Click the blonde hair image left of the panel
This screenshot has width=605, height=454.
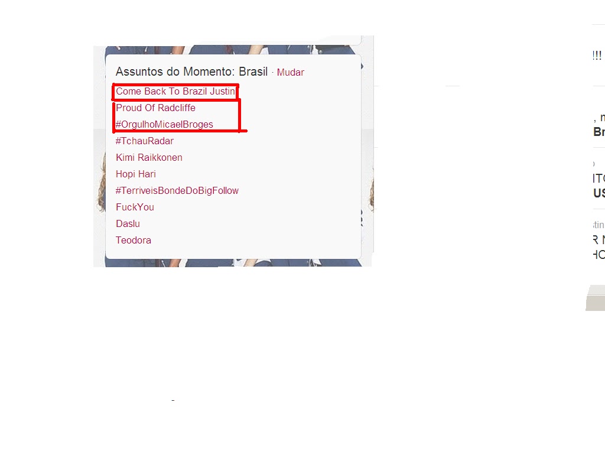tap(100, 181)
